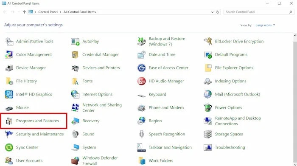Viewport: 297px width, 166px height.
Task: Expand chevron after Control Panel breadcrumb
Action: click(60, 12)
